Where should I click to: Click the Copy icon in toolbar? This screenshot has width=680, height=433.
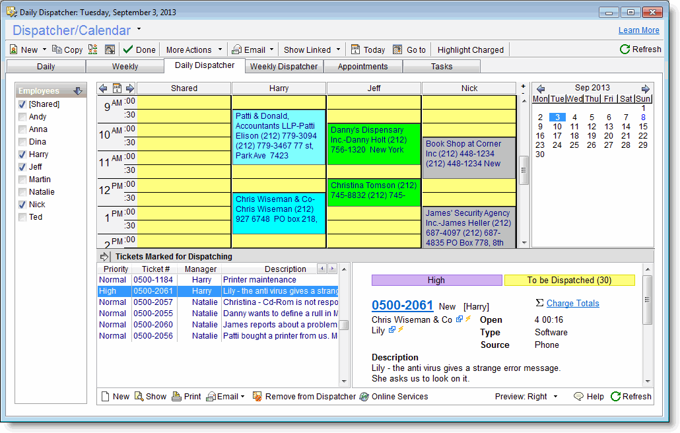tap(57, 50)
